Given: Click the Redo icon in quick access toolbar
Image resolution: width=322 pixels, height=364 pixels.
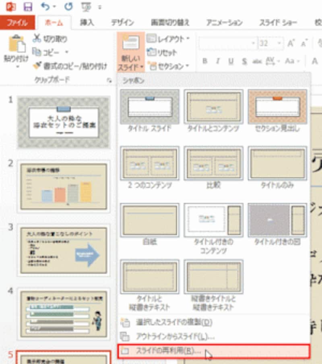Looking at the screenshot, I should pyautogui.click(x=68, y=6).
